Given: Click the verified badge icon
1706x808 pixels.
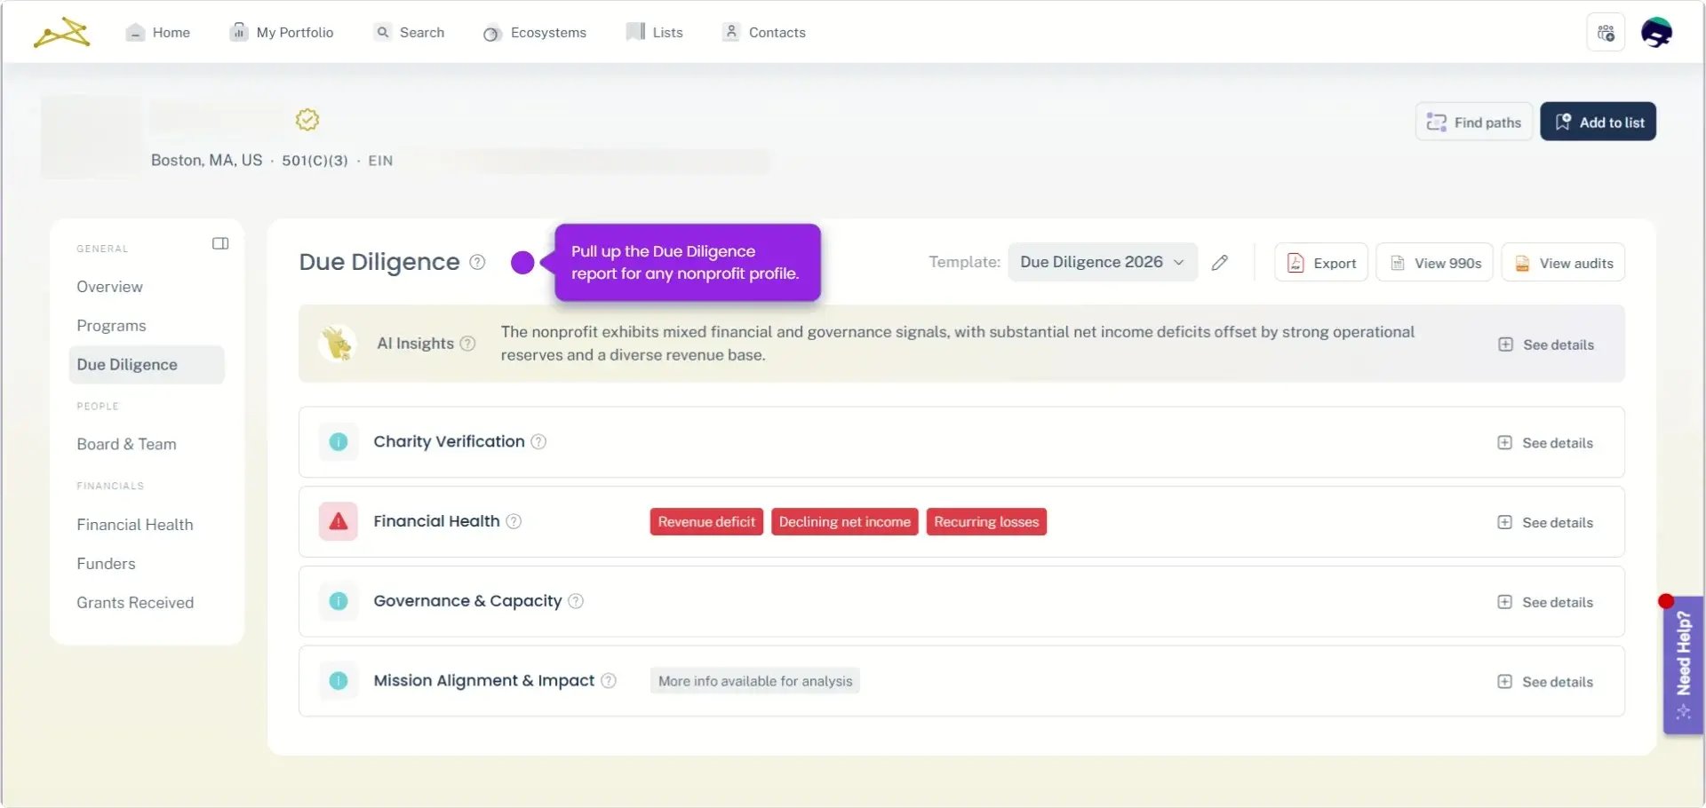Looking at the screenshot, I should coord(307,120).
